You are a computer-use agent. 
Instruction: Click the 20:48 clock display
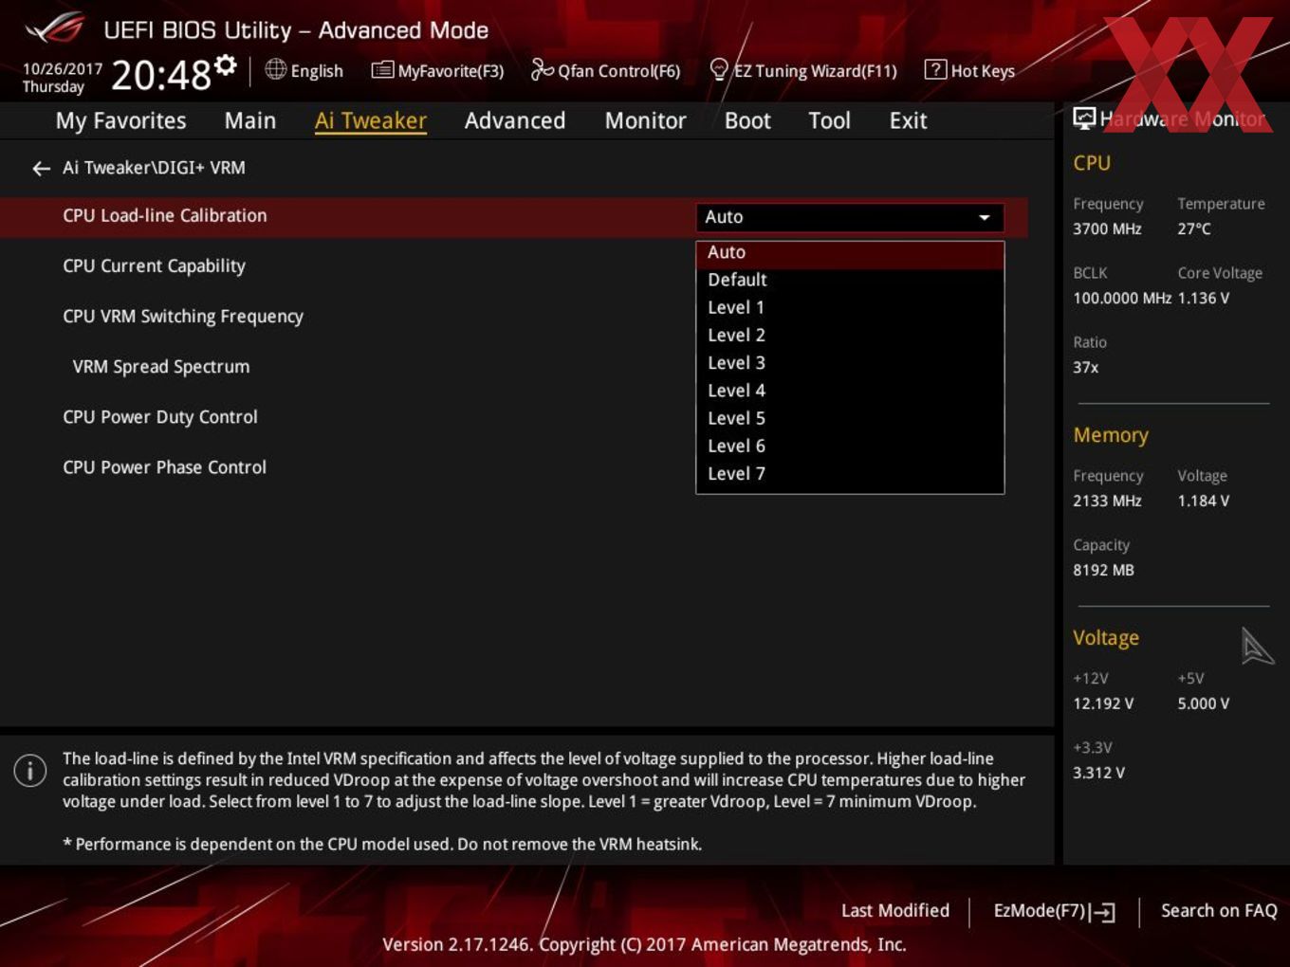[x=161, y=74]
